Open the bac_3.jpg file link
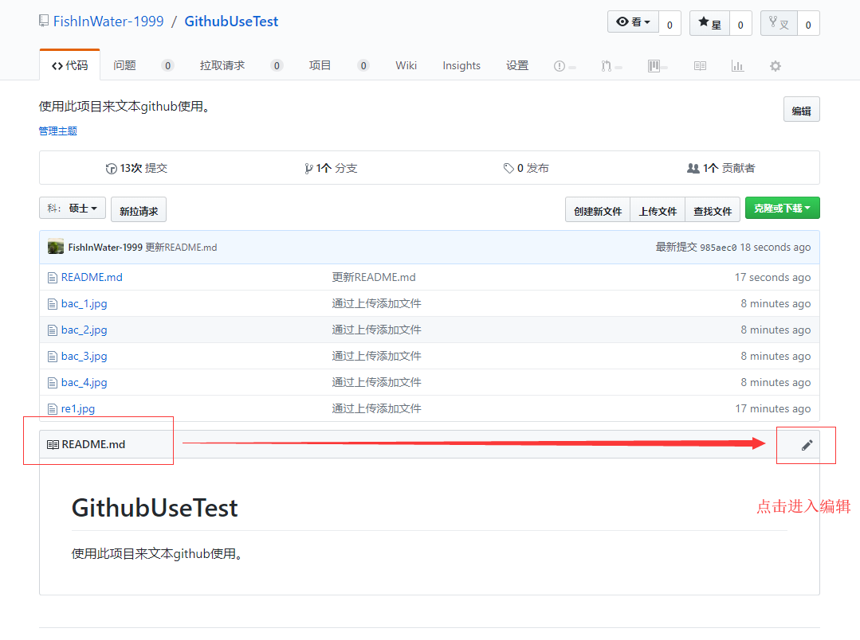The image size is (860, 640). pos(83,356)
